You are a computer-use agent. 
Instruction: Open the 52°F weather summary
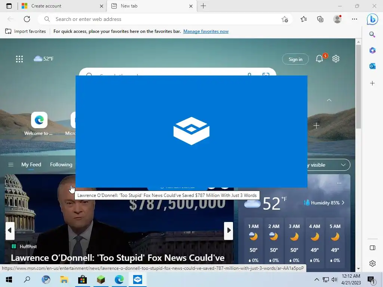point(43,59)
